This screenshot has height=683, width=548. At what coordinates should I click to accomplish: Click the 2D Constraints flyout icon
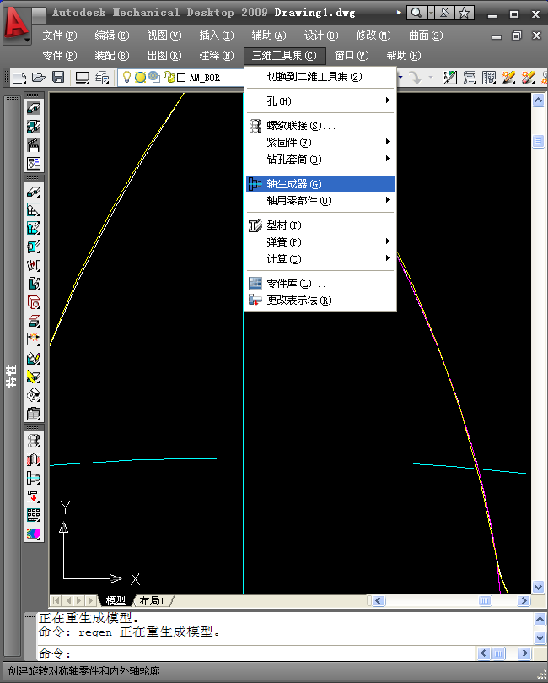tap(34, 265)
